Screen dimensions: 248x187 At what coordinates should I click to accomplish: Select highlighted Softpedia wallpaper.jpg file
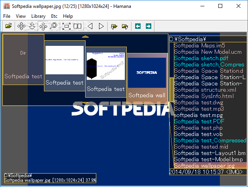[210, 166]
